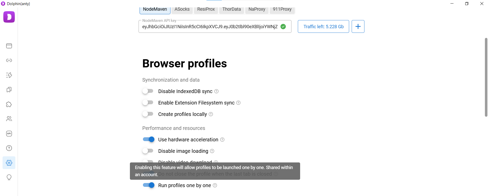Open the Help question mark sidebar icon
Screen dimensions: 490x196
[9, 148]
